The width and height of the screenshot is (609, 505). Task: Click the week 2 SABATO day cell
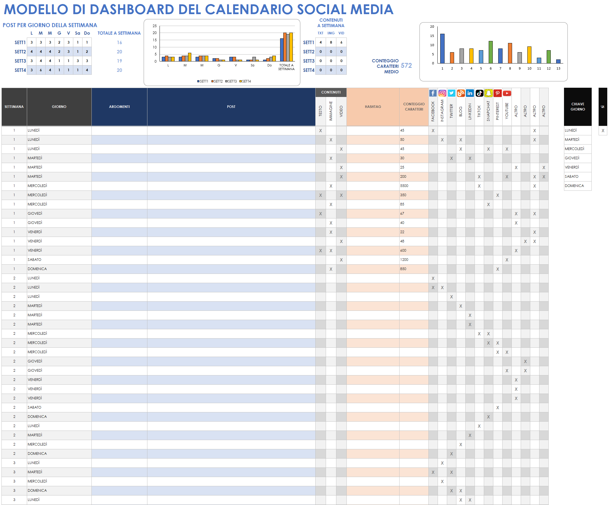[59, 407]
